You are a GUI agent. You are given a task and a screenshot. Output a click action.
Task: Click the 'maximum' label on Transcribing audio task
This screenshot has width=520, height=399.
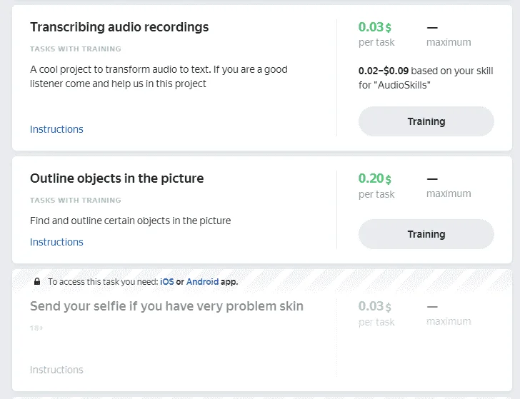[x=449, y=42]
